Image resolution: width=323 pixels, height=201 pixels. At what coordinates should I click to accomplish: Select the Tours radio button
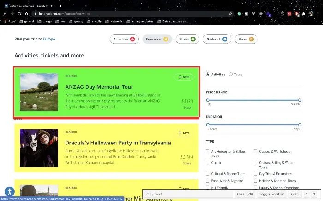(231, 74)
